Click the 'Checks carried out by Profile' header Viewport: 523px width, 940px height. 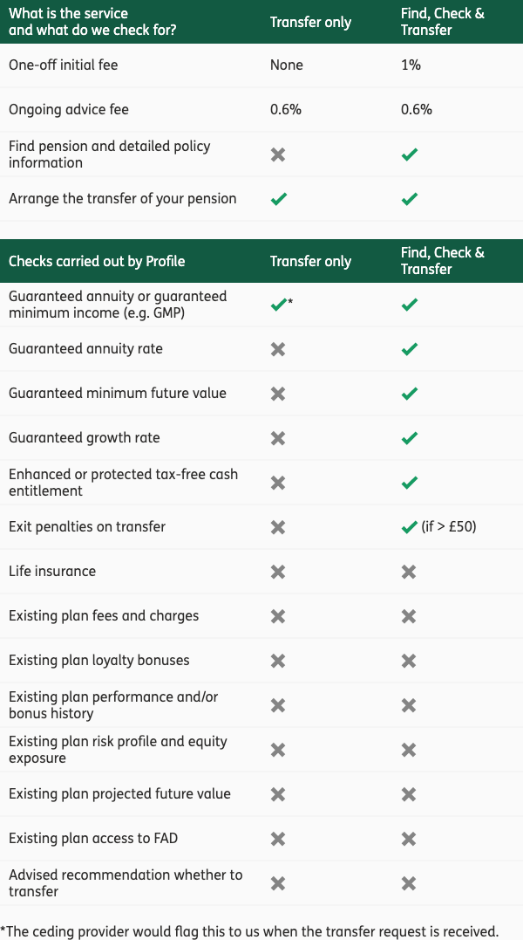pos(97,261)
